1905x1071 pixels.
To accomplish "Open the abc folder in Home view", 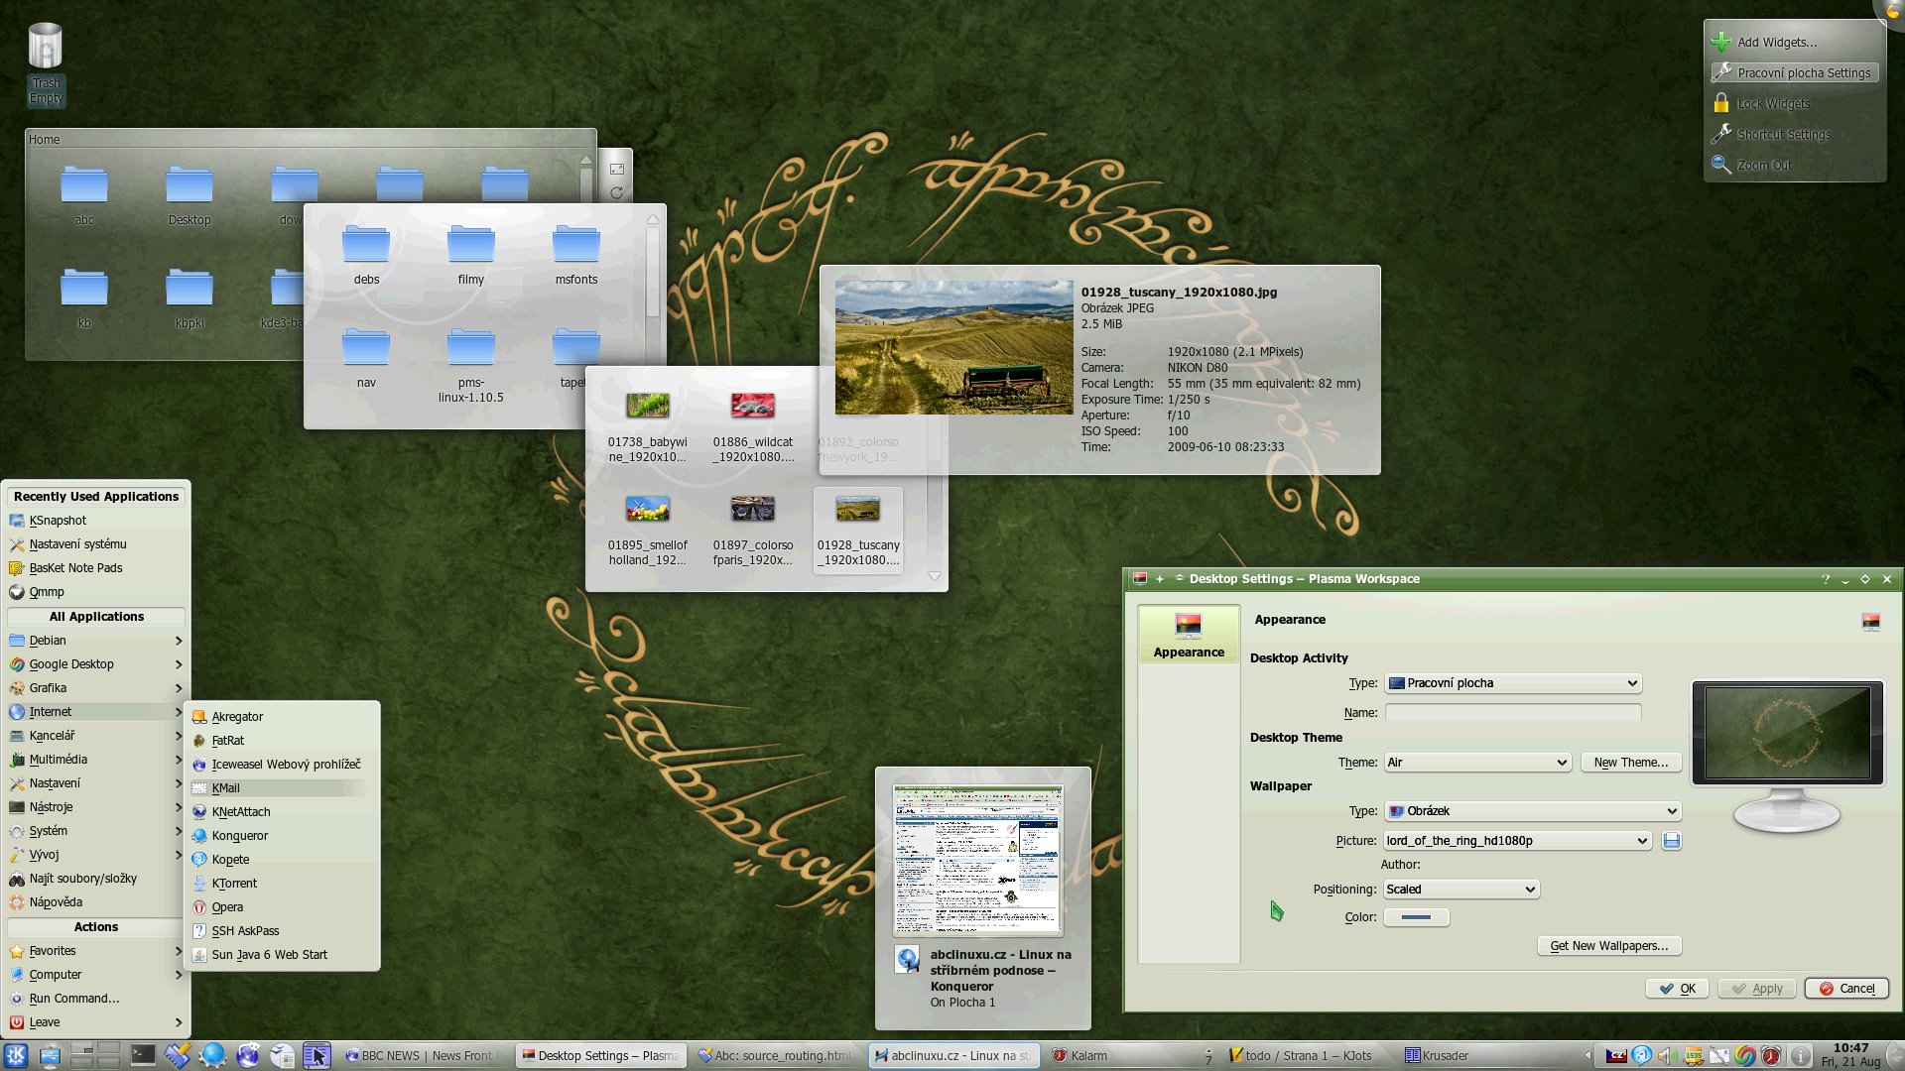I will point(84,195).
